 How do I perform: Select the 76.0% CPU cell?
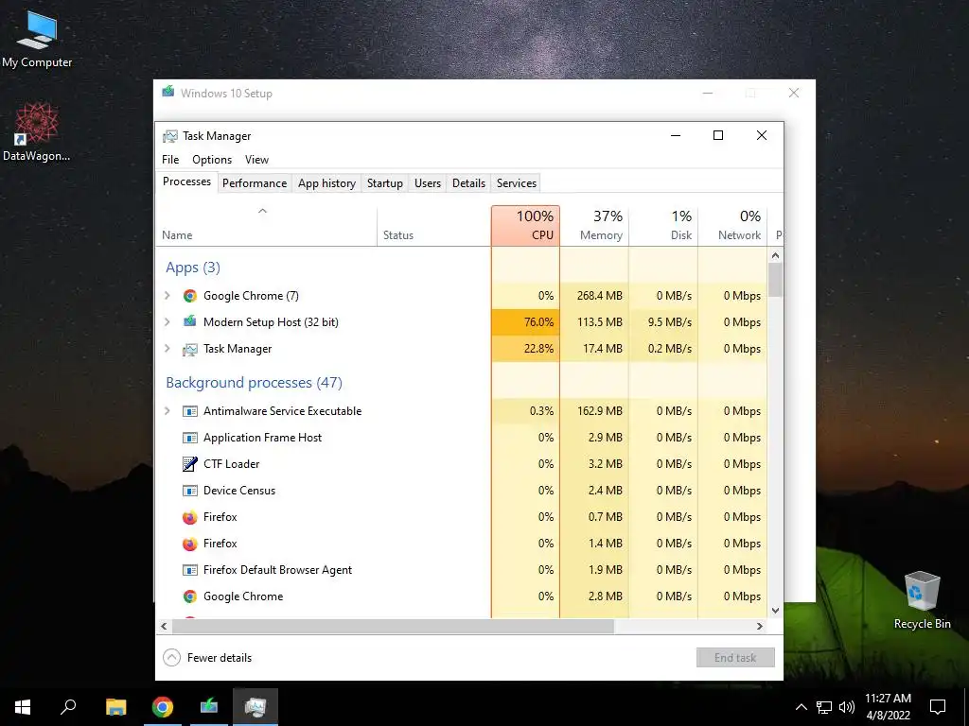pos(526,322)
